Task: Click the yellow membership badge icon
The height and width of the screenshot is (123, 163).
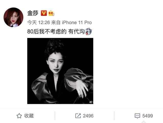Action: [x=51, y=13]
